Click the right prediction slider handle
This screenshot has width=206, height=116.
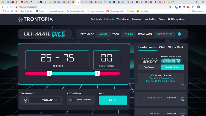point(97,73)
